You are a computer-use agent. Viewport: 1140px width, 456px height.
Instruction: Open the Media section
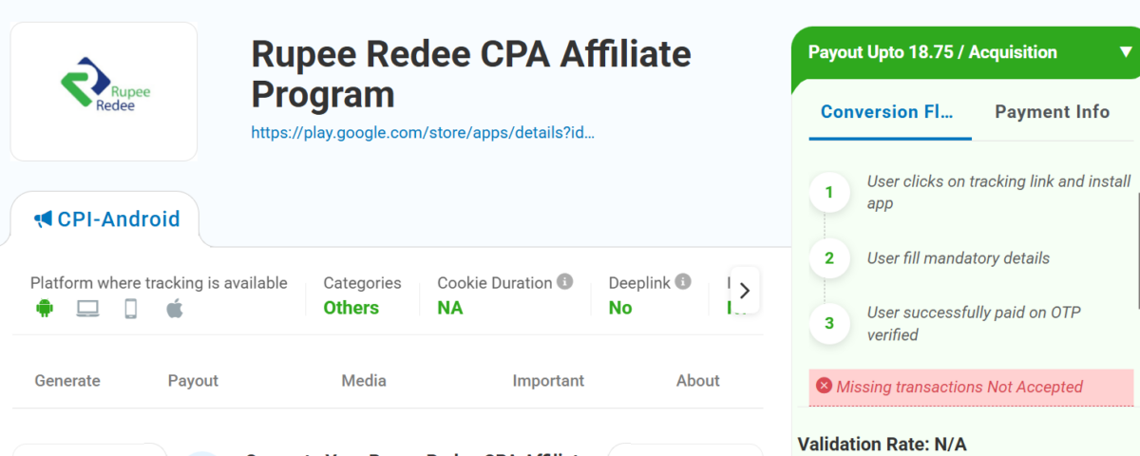pos(364,380)
